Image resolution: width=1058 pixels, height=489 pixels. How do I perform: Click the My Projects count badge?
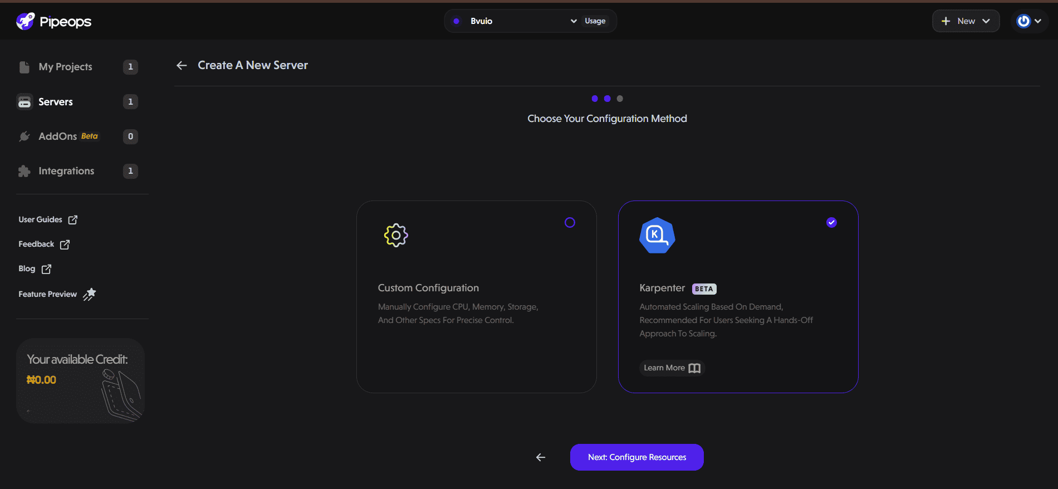130,67
